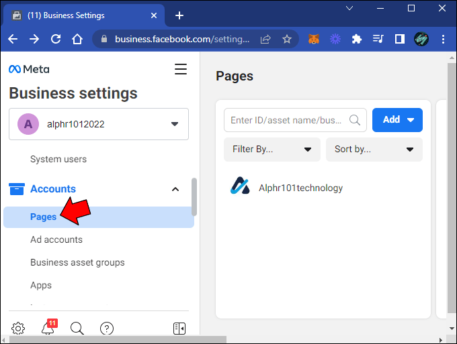
Task: Go forward with browser forward arrow
Action: click(x=34, y=39)
